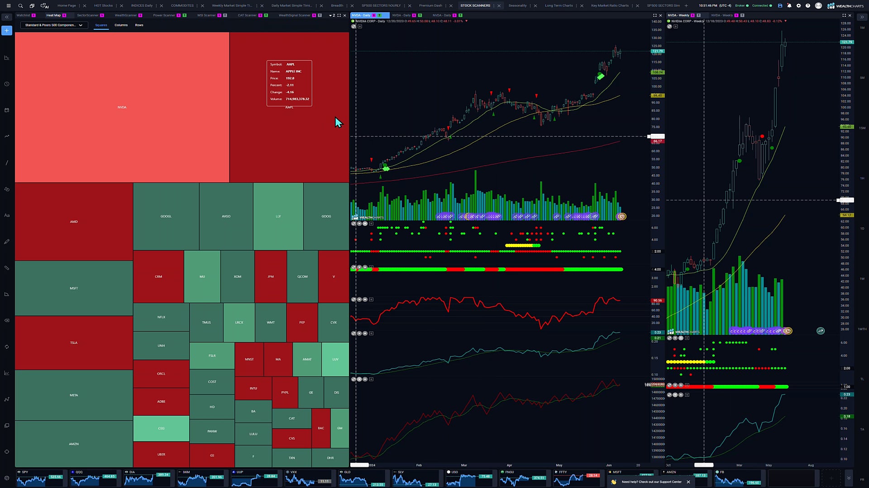Maximize the NVDA Daily chart panel
This screenshot has height=488, width=869.
click(x=654, y=15)
